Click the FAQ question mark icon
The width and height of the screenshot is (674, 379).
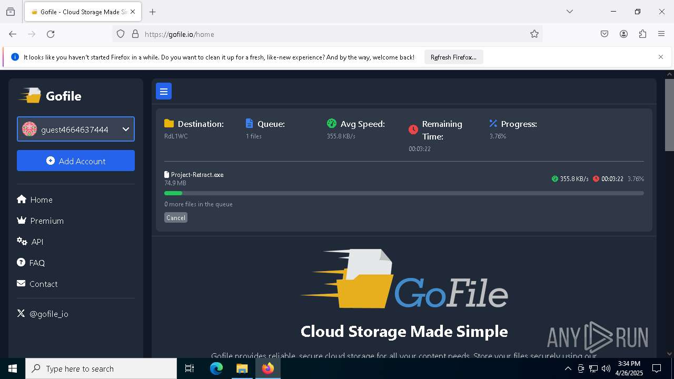(21, 262)
